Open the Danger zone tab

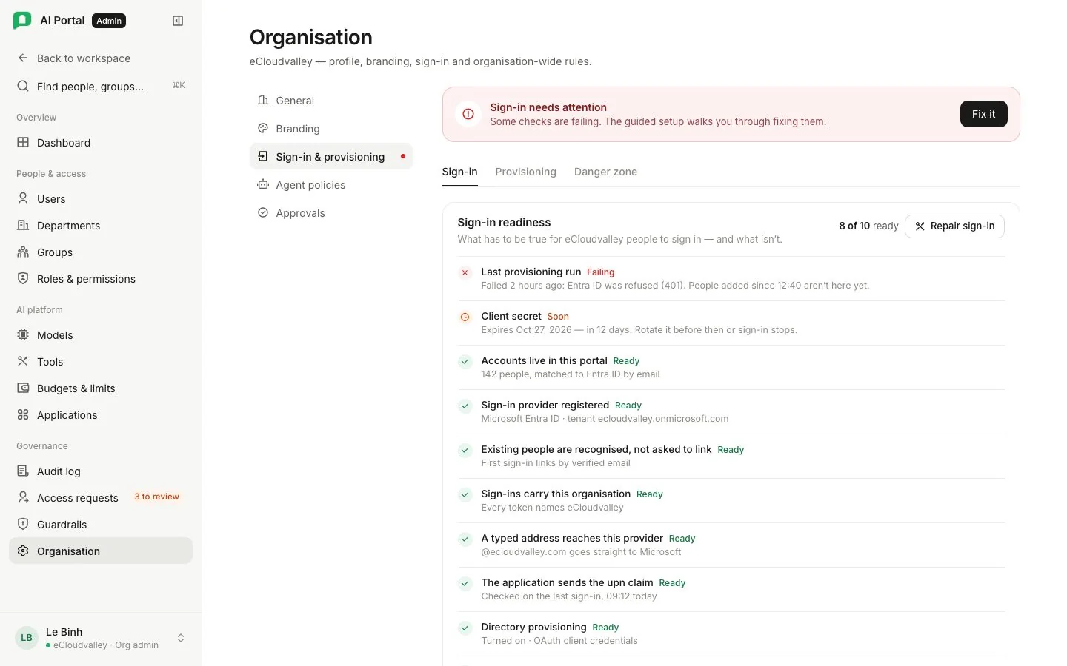point(605,172)
